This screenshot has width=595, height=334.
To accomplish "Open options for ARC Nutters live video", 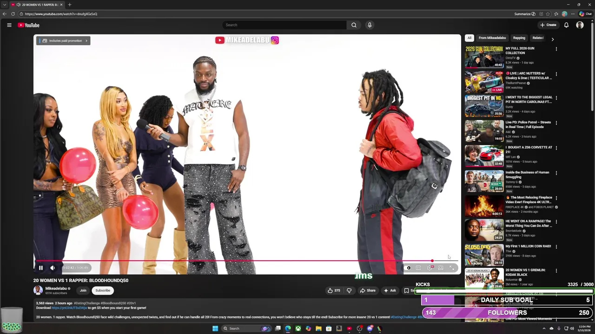I will (x=556, y=74).
